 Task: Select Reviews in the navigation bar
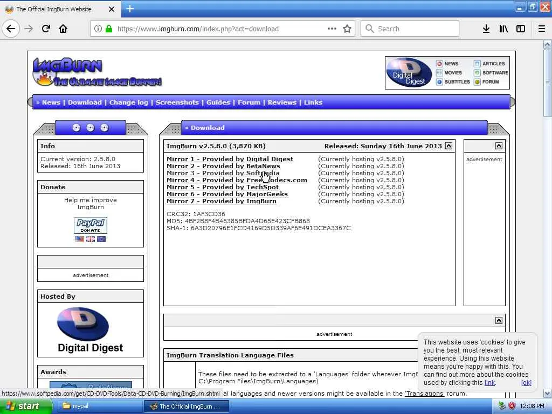[x=282, y=102]
